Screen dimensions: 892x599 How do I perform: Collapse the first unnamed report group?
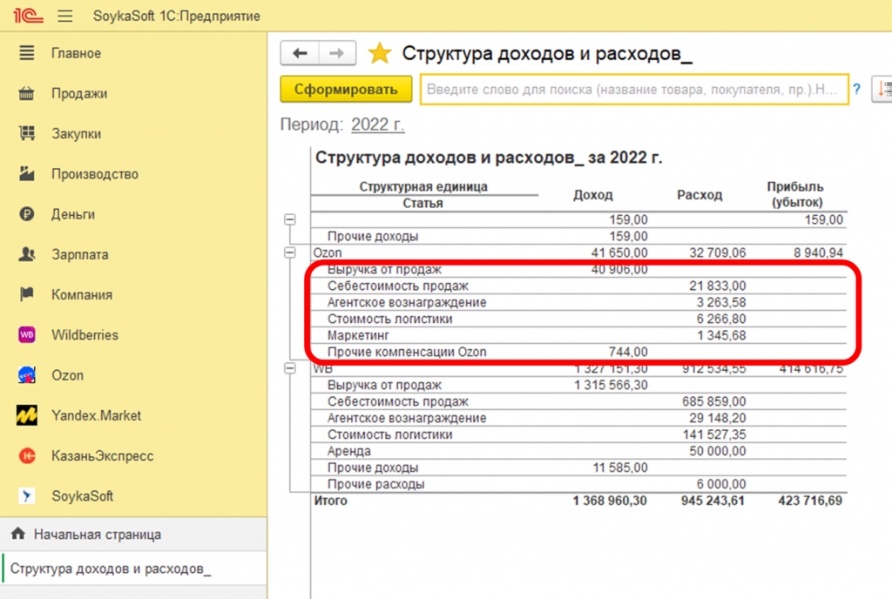pyautogui.click(x=290, y=220)
